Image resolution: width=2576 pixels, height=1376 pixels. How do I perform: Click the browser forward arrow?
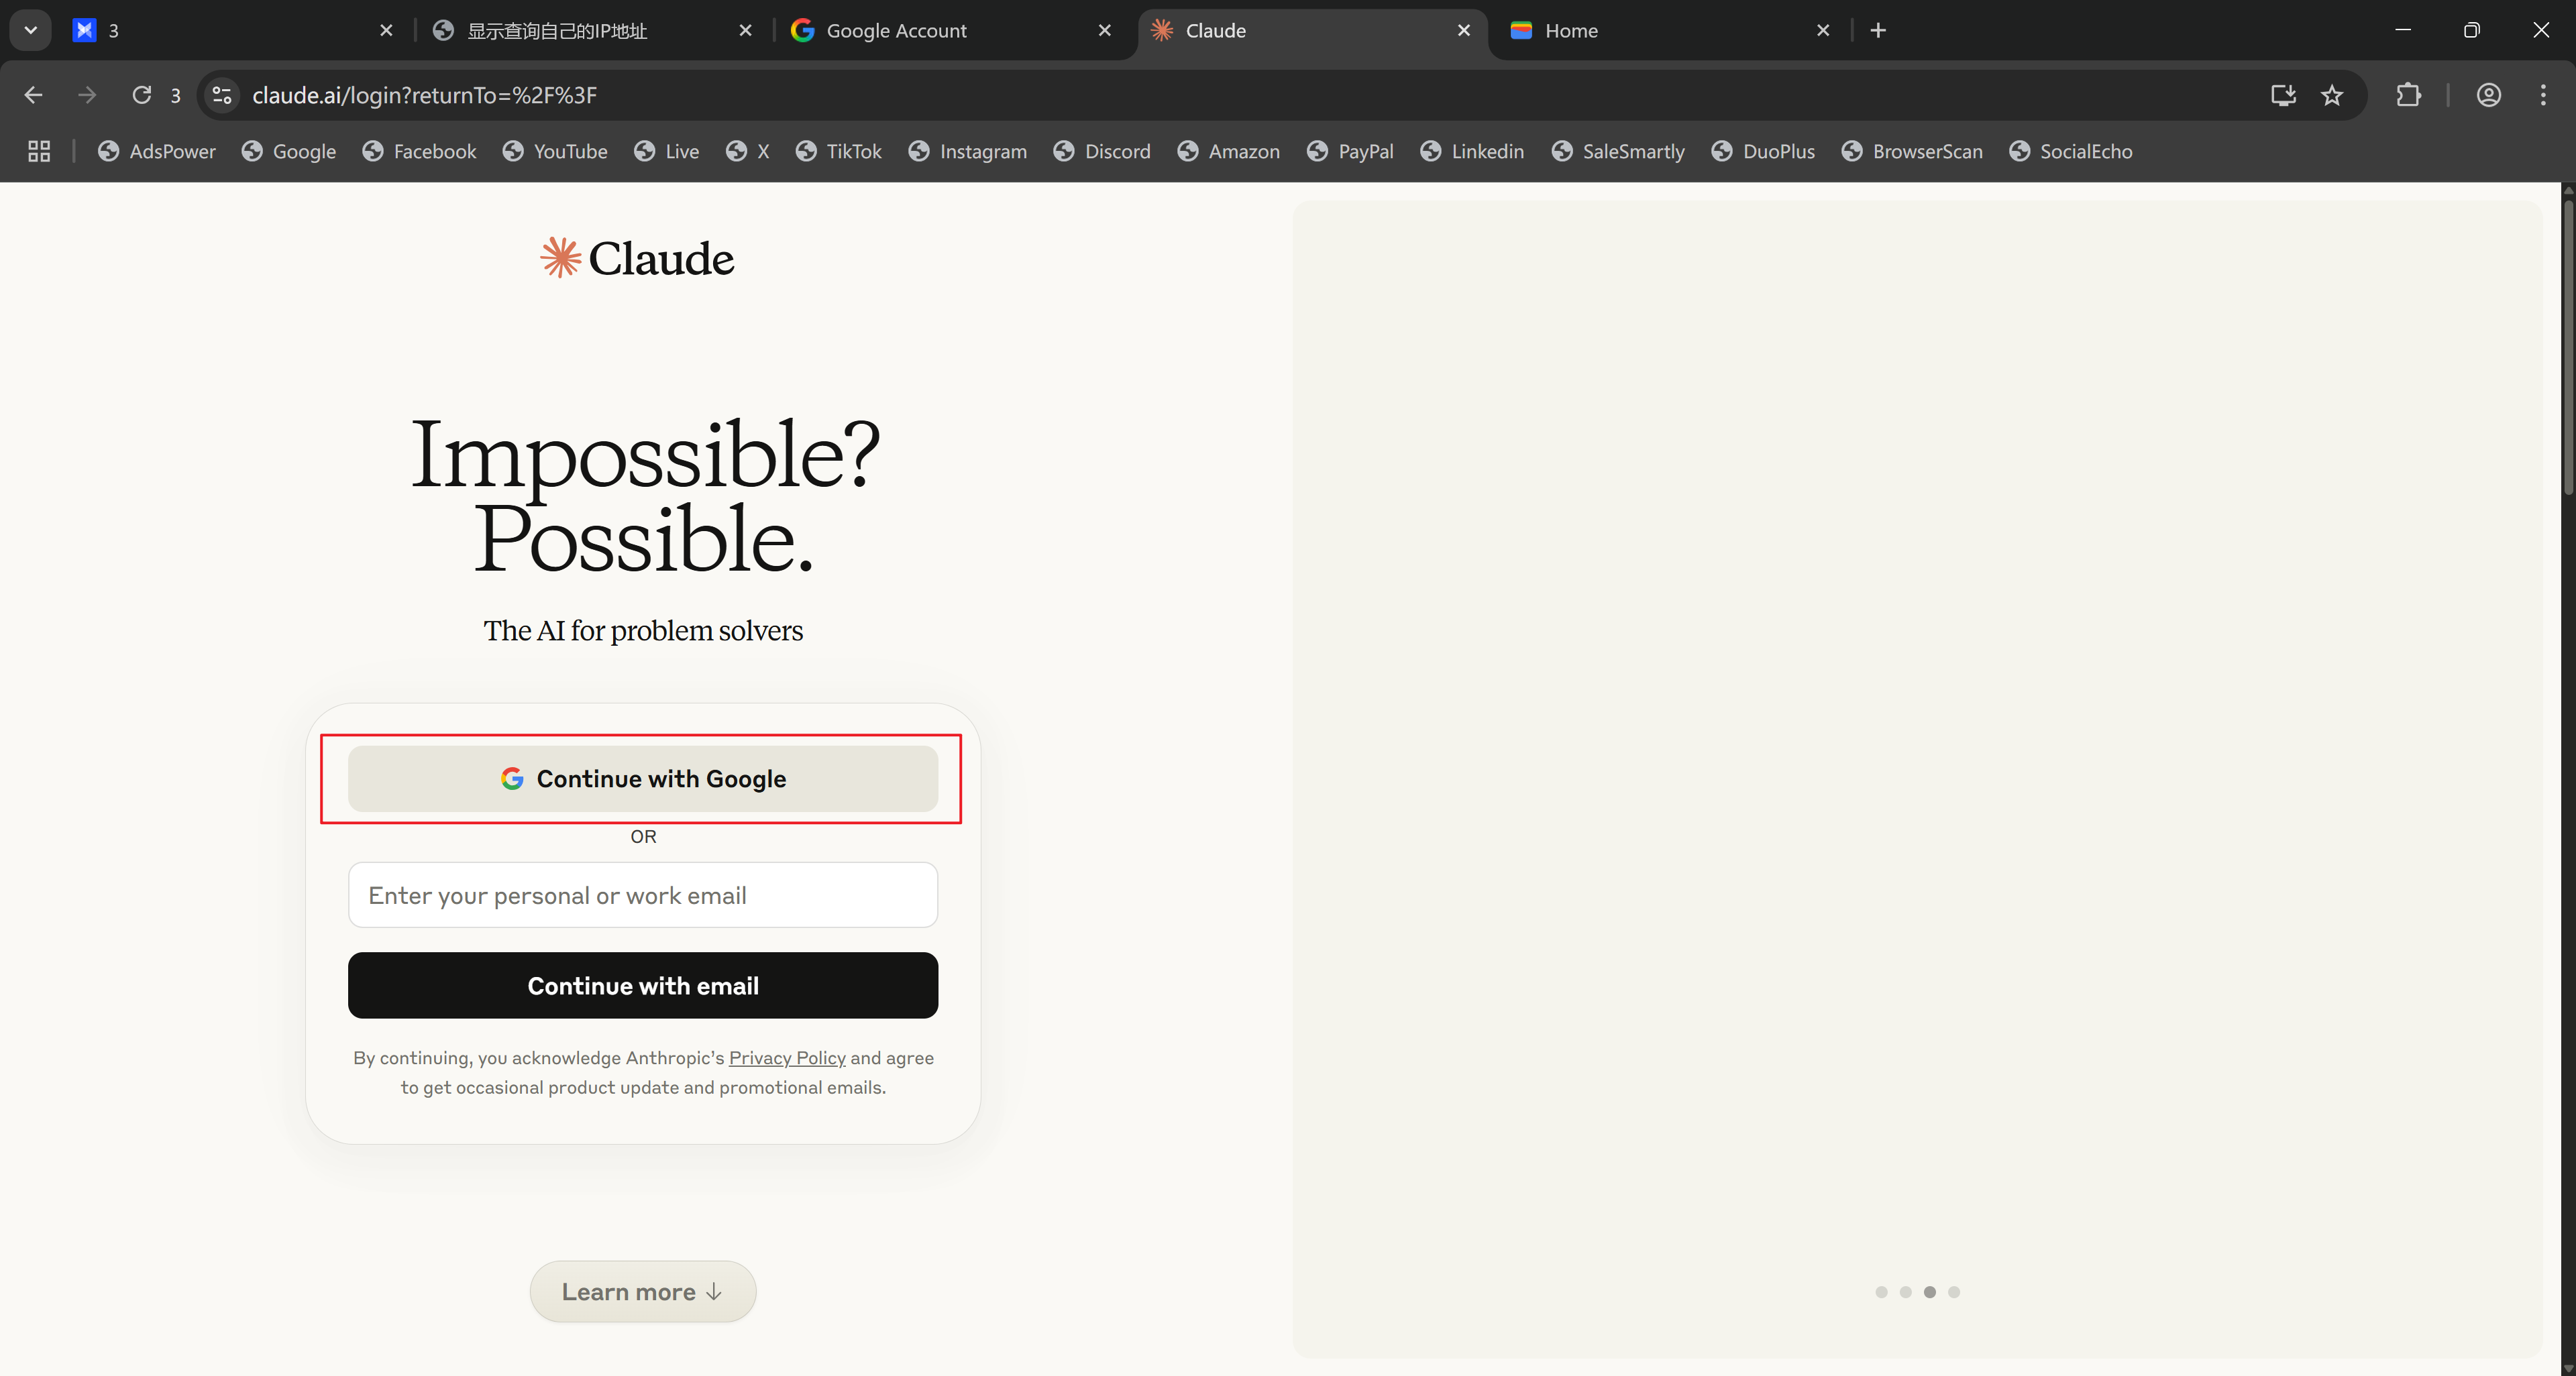coord(87,95)
